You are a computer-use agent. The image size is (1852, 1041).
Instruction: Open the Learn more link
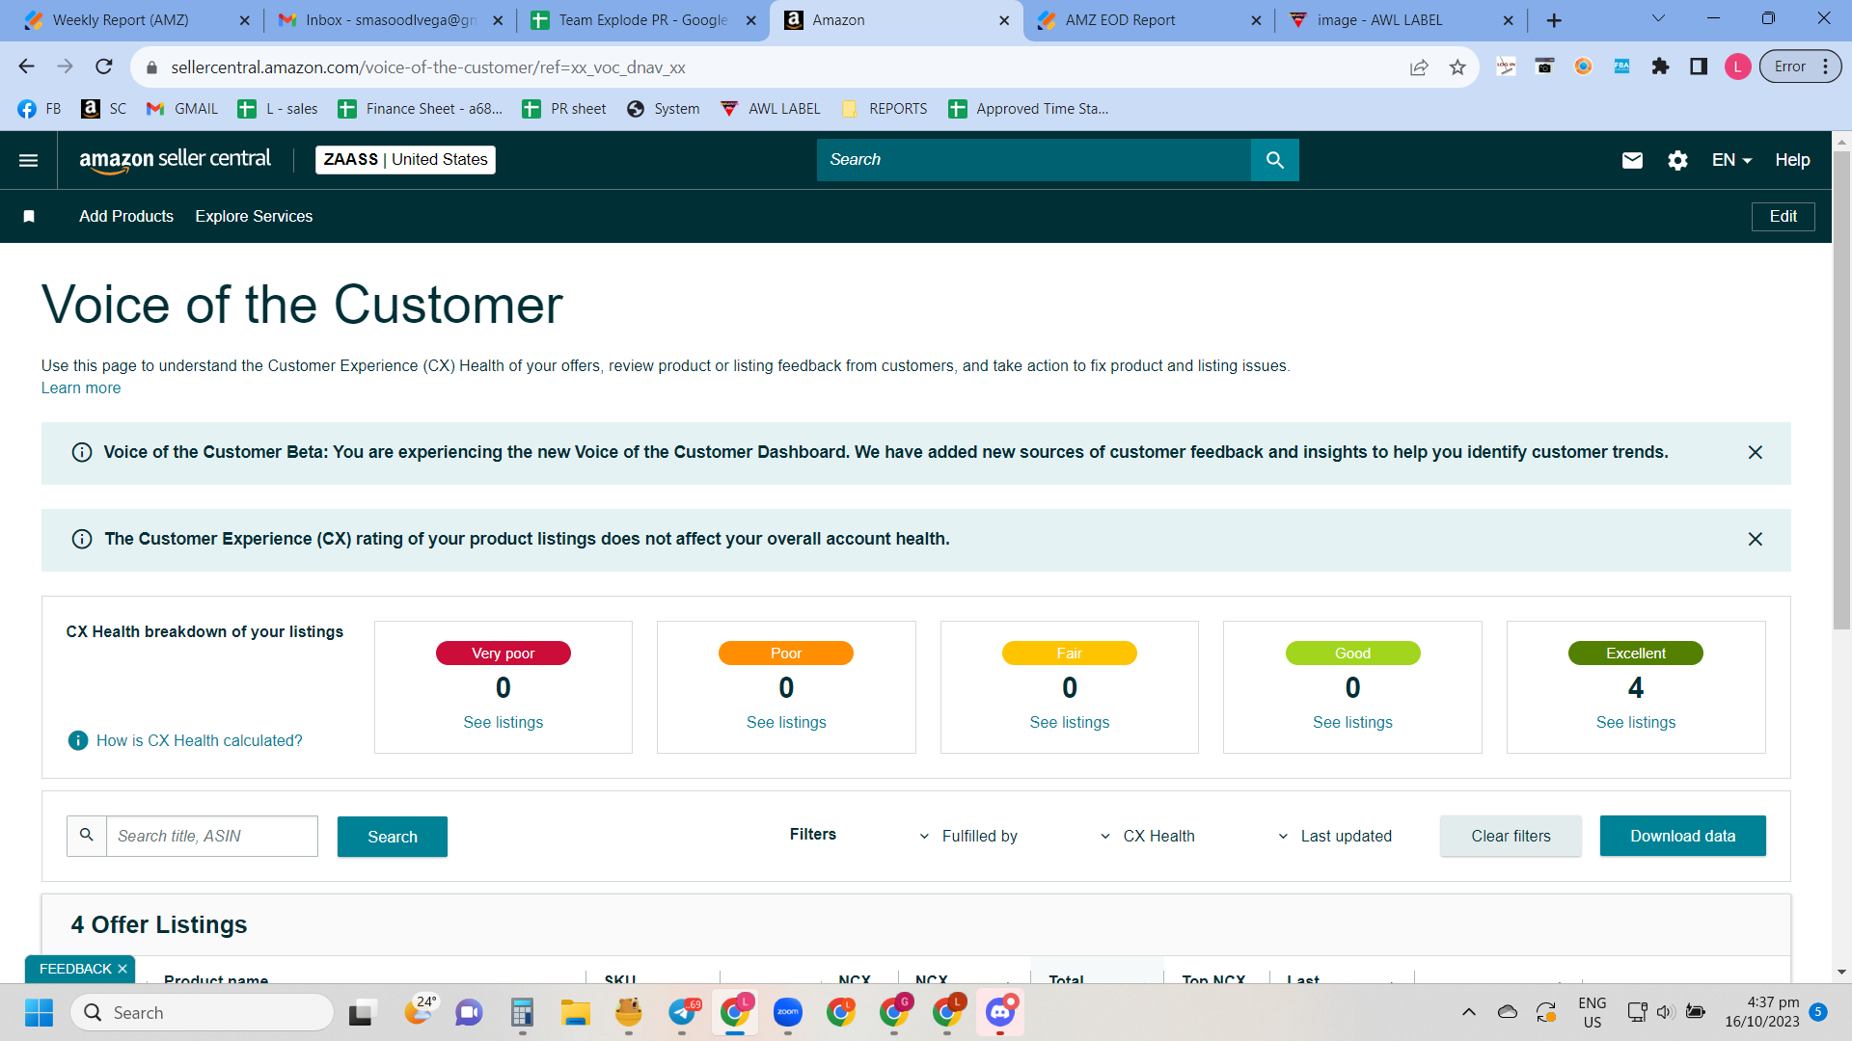(81, 388)
